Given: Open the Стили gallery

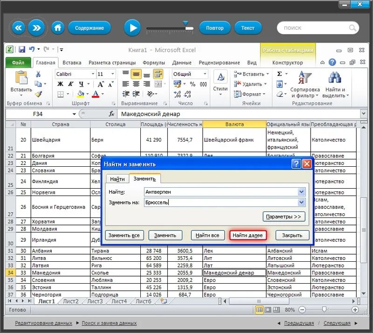Looking at the screenshot, I should (x=220, y=84).
